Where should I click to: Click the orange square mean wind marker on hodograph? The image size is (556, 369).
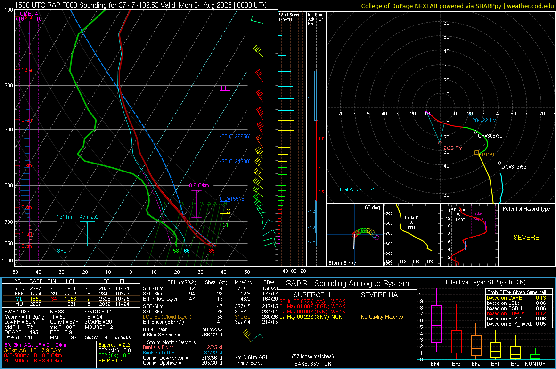tap(477, 153)
